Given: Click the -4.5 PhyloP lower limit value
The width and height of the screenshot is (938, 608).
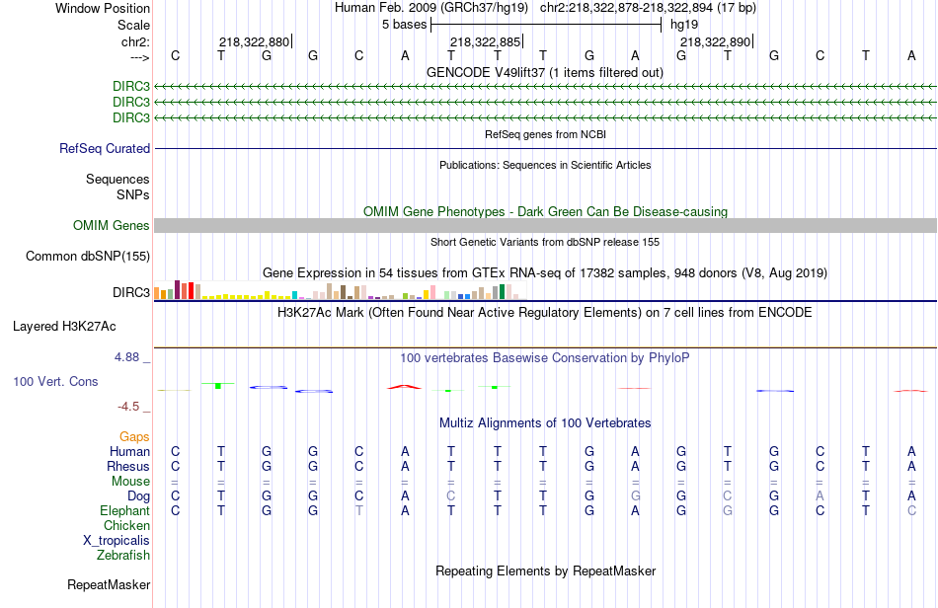Looking at the screenshot, I should 128,407.
